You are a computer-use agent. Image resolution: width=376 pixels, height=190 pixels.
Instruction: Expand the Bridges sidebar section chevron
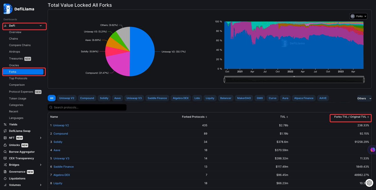click(40, 165)
